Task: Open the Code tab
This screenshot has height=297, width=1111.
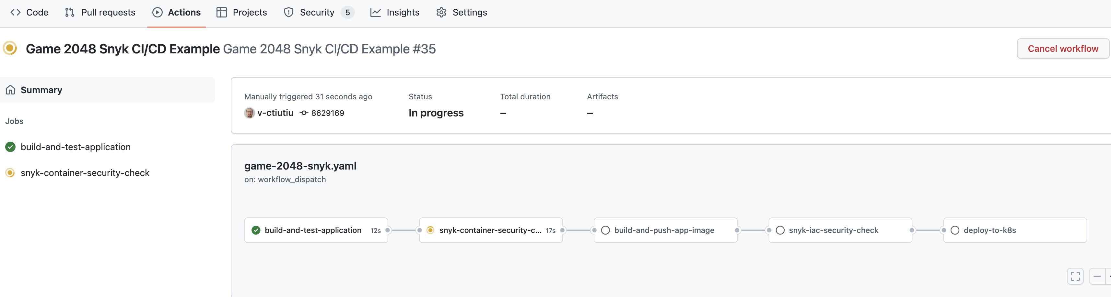Action: click(x=29, y=13)
